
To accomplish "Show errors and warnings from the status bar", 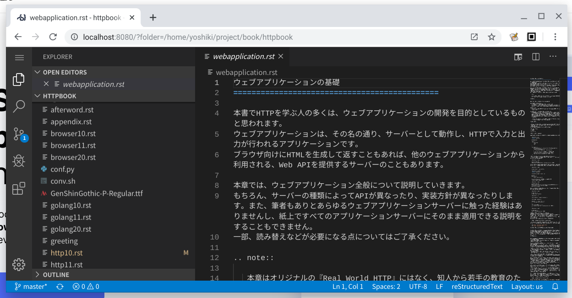I will pyautogui.click(x=85, y=286).
